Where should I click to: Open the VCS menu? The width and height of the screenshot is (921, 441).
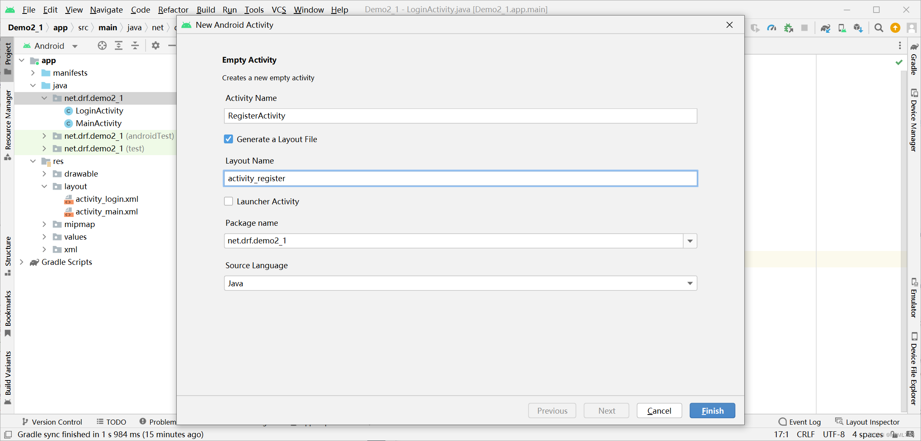[279, 10]
